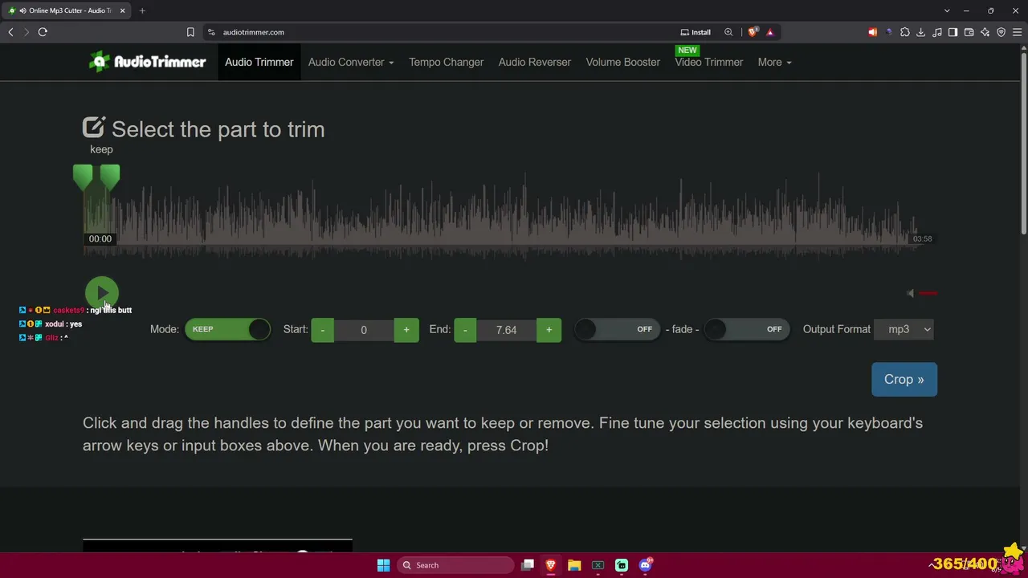This screenshot has width=1028, height=578.
Task: Click the End time input showing 7.64
Action: click(507, 330)
